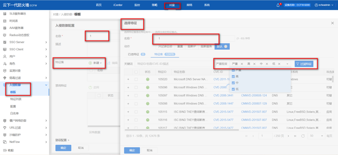Viewport: 338px width, 155px height.
Task: Click green status icon for 105096
Action: pos(147,87)
